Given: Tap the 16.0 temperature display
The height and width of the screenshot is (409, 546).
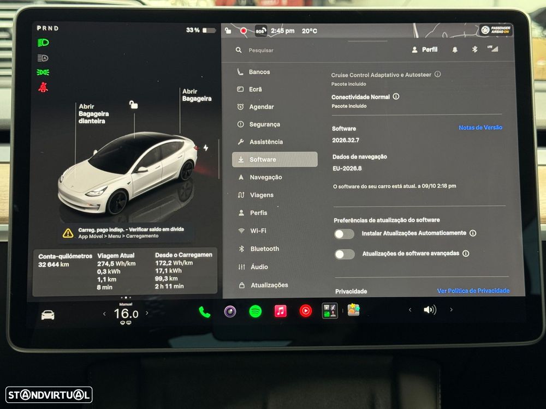Looking at the screenshot, I should [x=126, y=314].
